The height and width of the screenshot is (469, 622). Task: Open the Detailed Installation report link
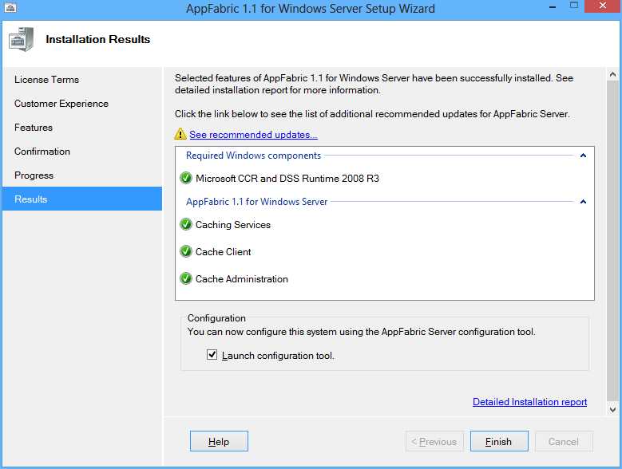[x=529, y=402]
